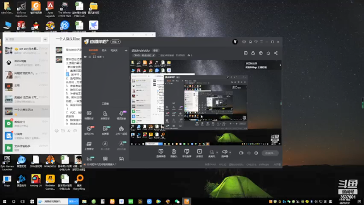364x205 pixels.
Task: Open the user avatar in the title bar
Action: (235, 42)
